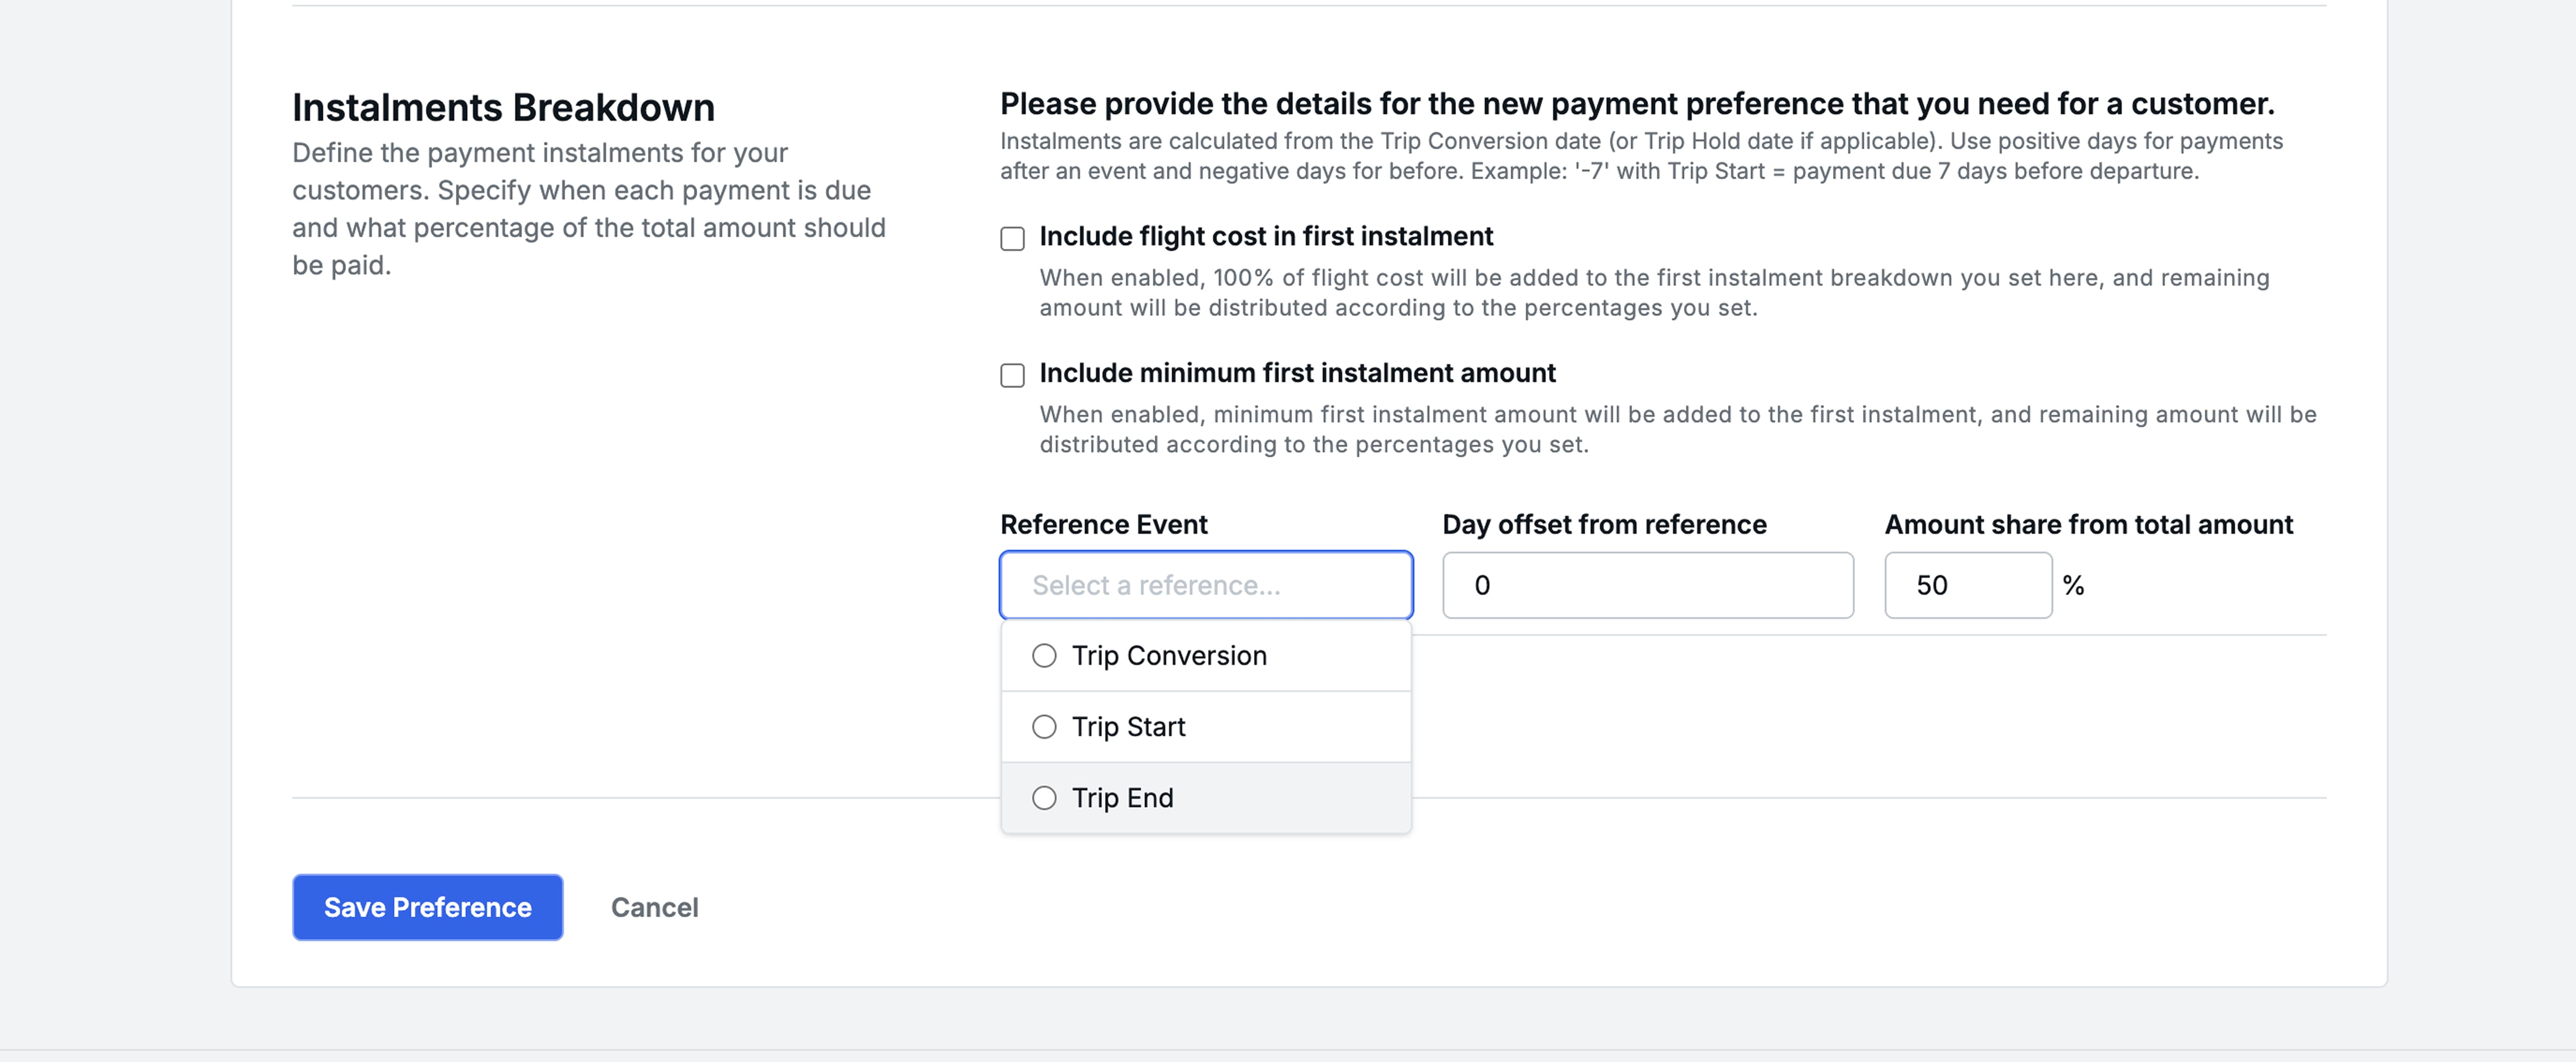The image size is (2576, 1062).
Task: Select the Trip End radio circle
Action: click(x=1044, y=798)
